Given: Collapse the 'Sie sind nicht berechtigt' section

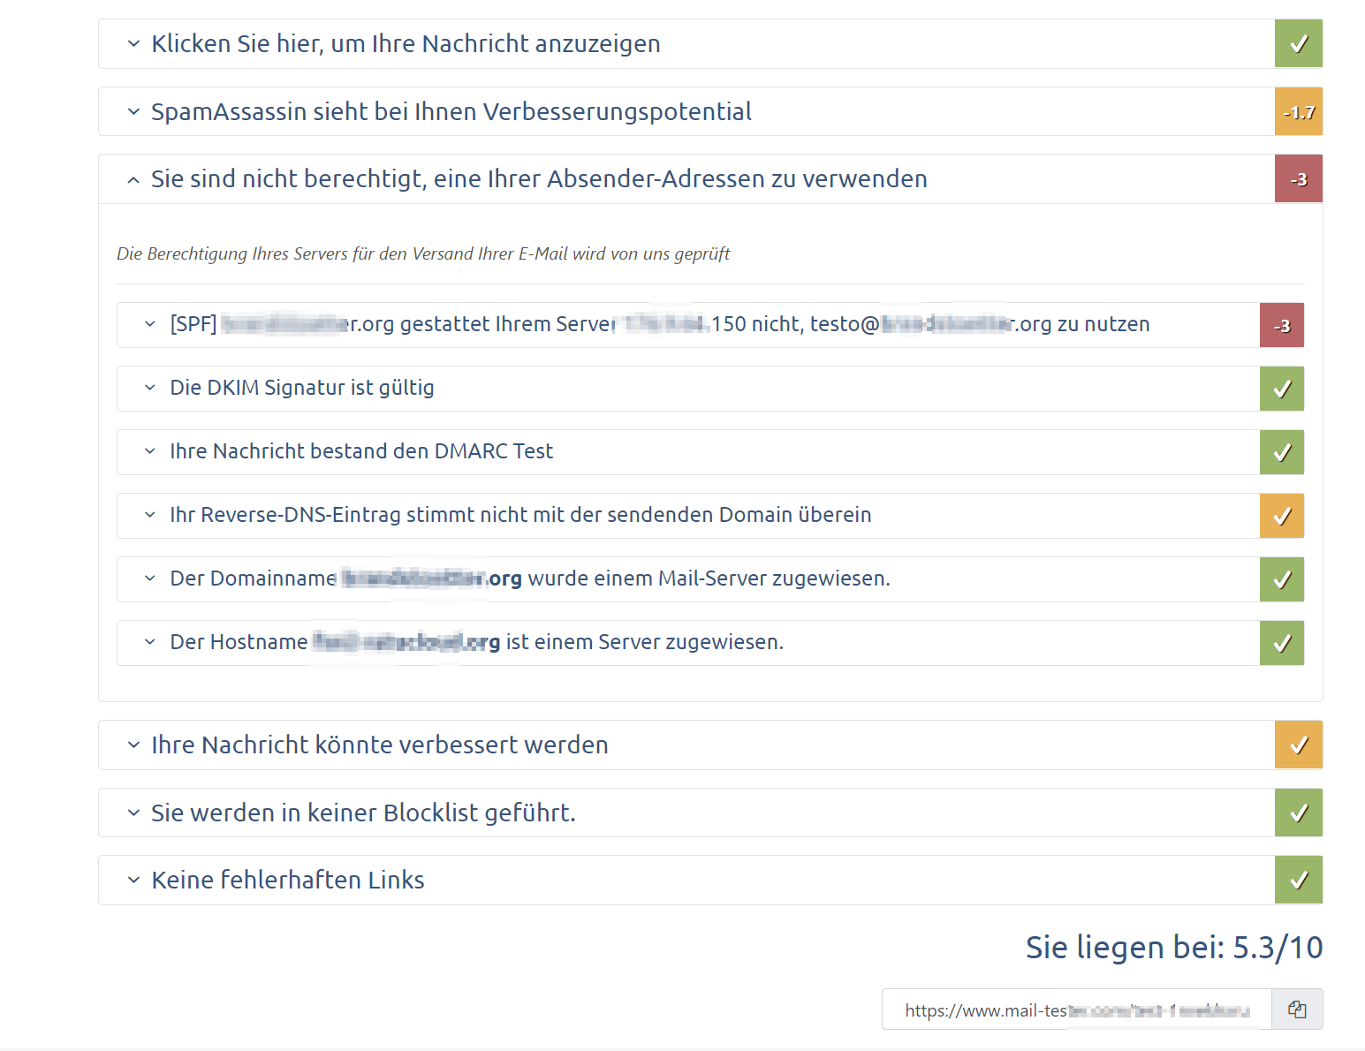Looking at the screenshot, I should 538,179.
